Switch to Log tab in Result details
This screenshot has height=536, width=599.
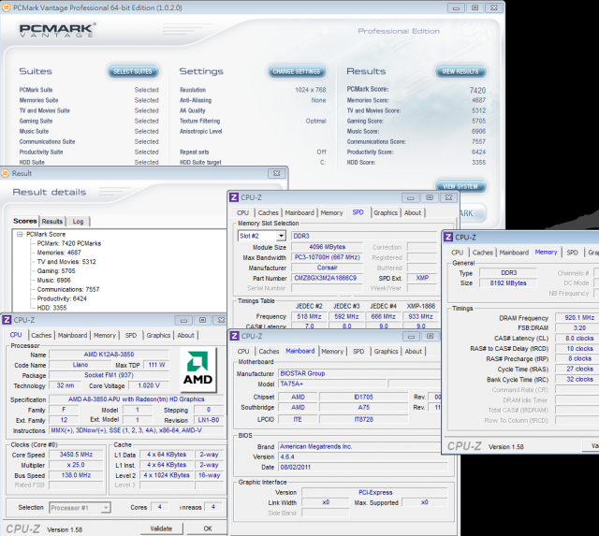[78, 222]
